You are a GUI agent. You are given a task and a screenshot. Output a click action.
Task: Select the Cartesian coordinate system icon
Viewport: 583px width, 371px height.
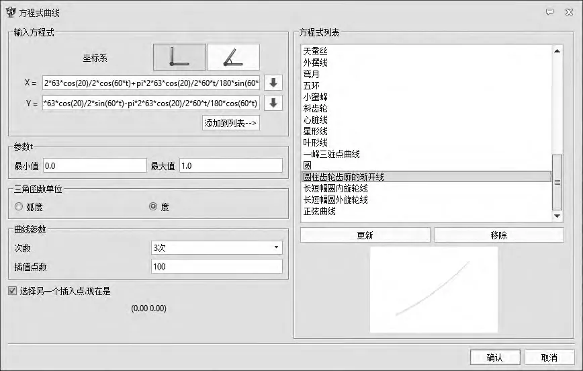point(179,57)
